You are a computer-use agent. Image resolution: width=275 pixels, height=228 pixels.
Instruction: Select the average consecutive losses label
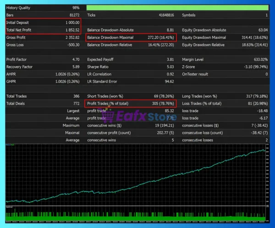pyautogui.click(x=198, y=140)
